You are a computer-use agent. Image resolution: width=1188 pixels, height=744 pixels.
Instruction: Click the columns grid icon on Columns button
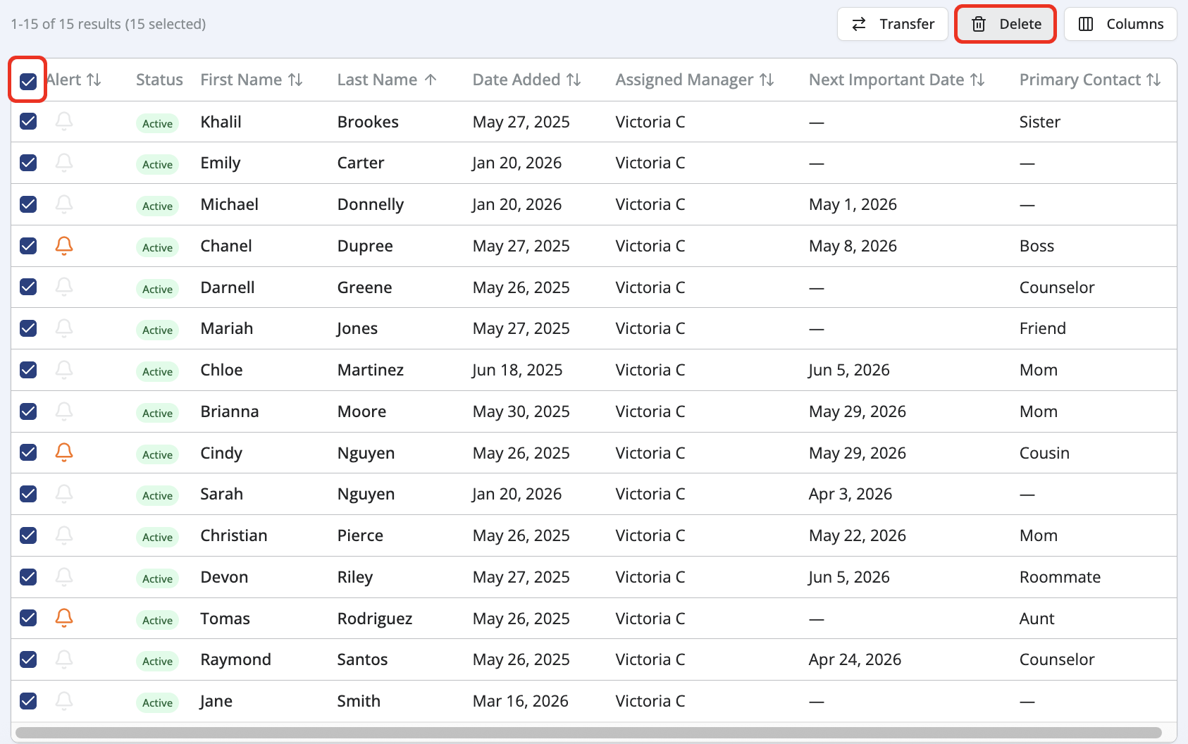point(1086,23)
